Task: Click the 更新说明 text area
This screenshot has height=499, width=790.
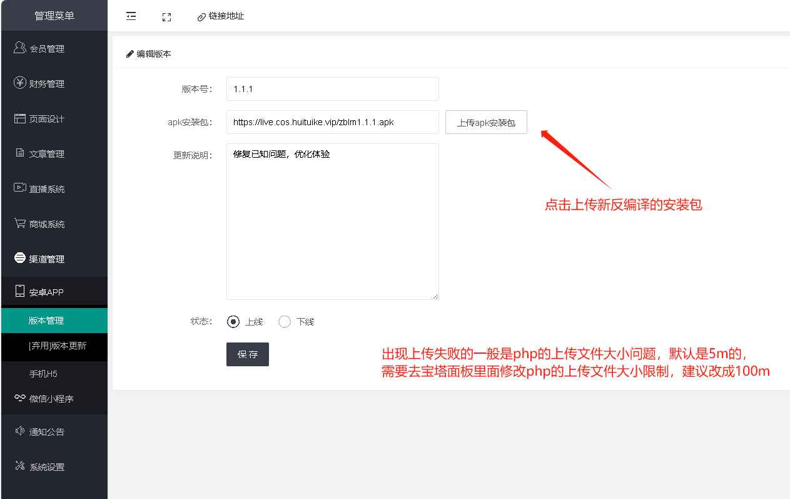Action: tap(333, 222)
